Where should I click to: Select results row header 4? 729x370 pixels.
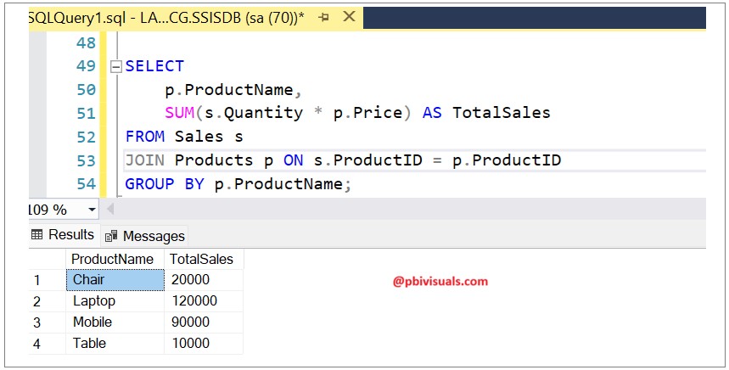[47, 344]
